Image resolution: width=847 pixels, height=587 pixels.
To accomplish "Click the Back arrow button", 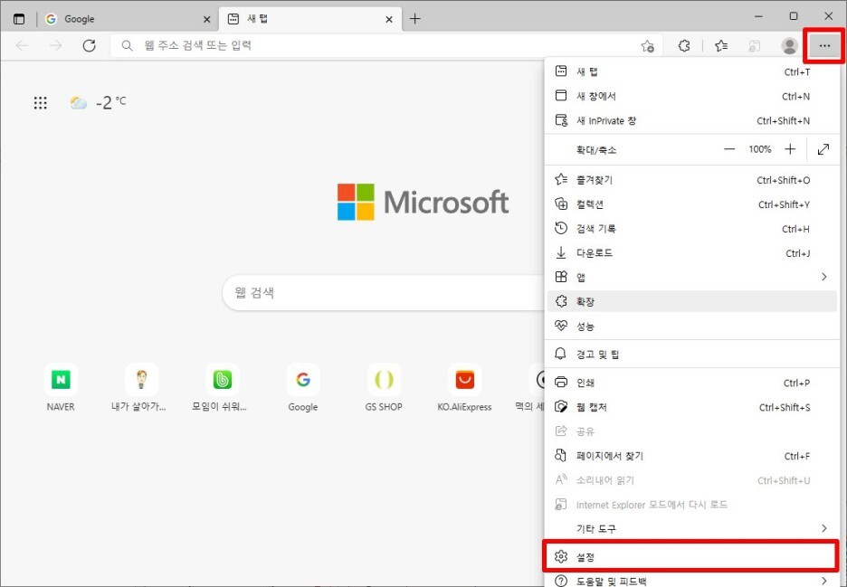I will point(22,45).
